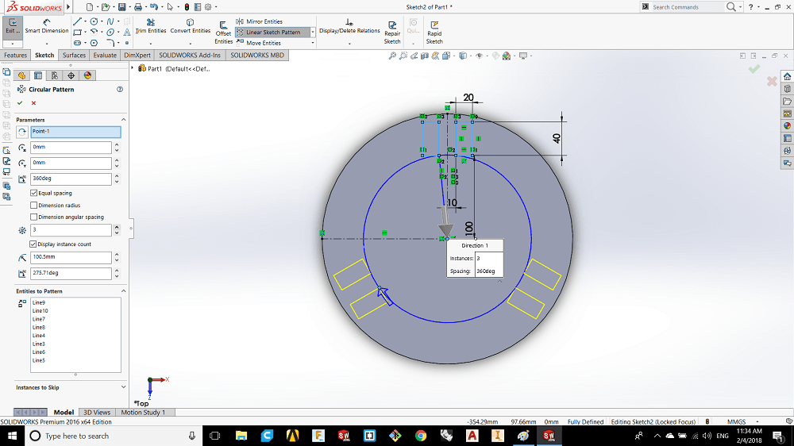Viewport: 794px width, 446px height.
Task: Open SOLIDWORKS Add-Ins tab
Action: pos(190,56)
